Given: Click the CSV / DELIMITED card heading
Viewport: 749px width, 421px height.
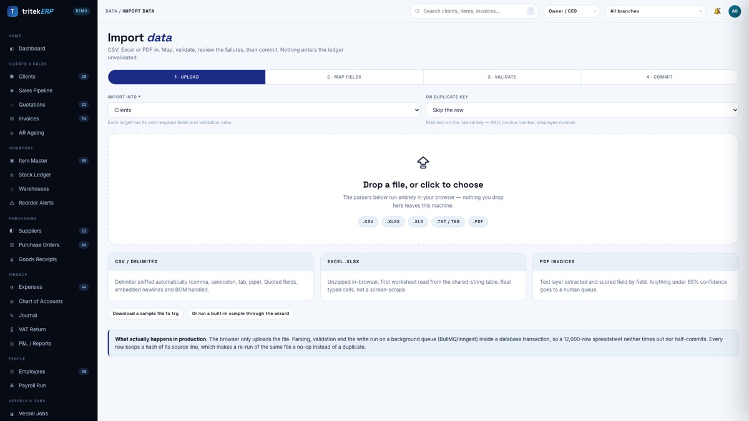Looking at the screenshot, I should pos(137,262).
